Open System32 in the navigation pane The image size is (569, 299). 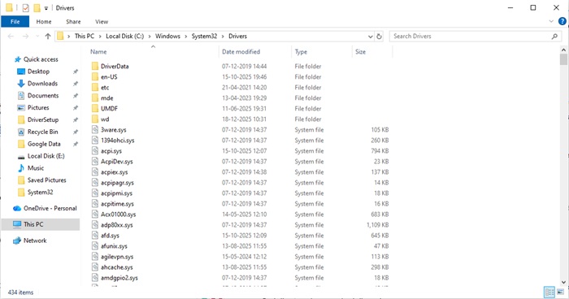click(x=40, y=193)
